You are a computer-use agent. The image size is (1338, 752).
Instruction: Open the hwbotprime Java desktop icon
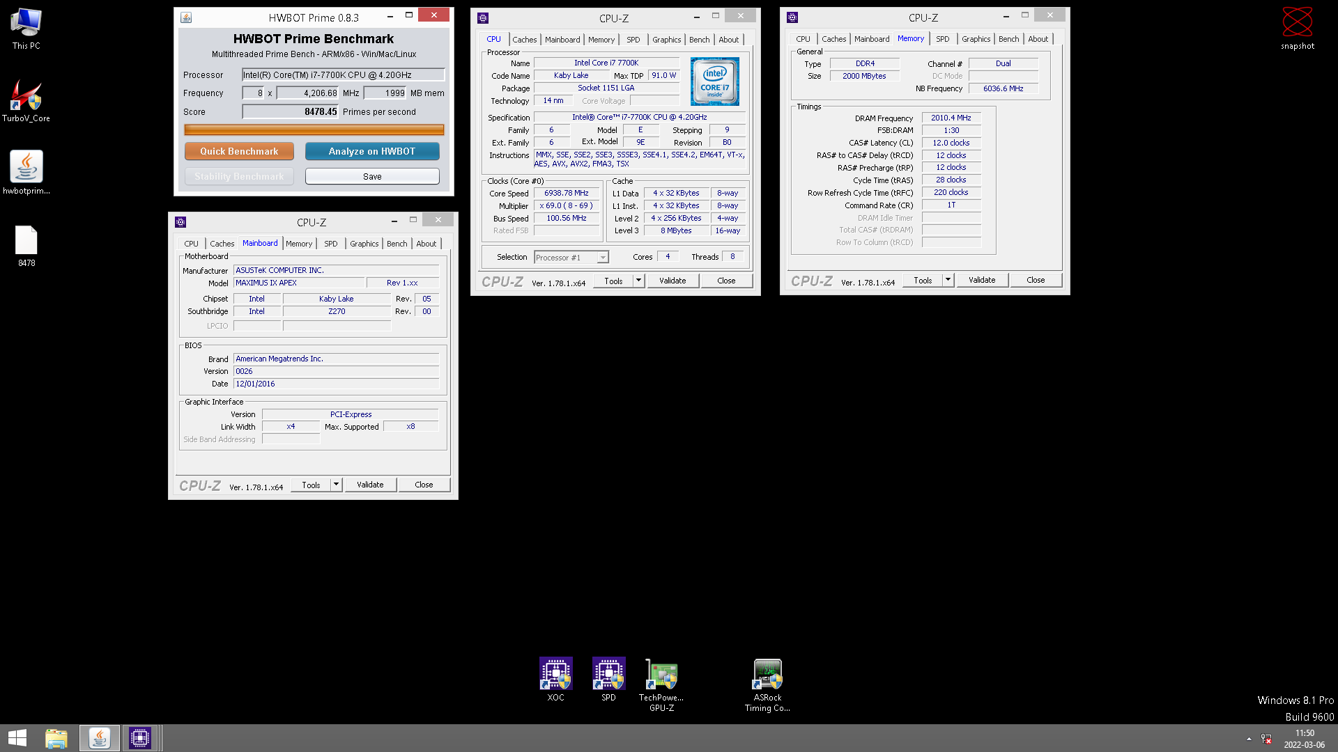[26, 173]
